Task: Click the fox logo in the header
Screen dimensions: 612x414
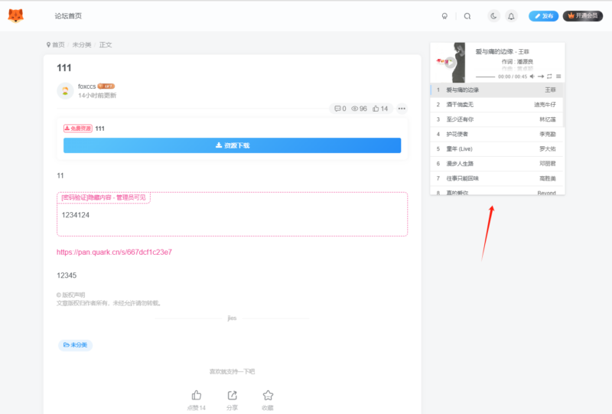Action: (x=15, y=15)
